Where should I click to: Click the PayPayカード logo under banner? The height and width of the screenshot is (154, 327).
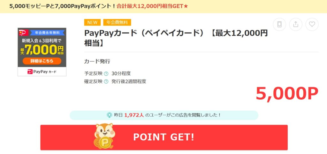[x=42, y=72]
